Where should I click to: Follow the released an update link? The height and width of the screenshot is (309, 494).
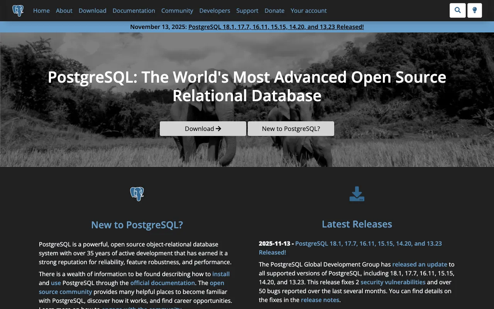420,264
